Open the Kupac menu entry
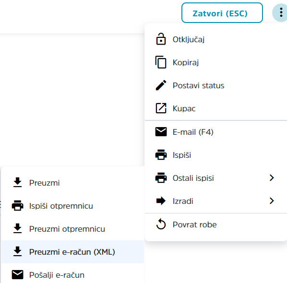Image resolution: width=287 pixels, height=283 pixels. pyautogui.click(x=215, y=108)
